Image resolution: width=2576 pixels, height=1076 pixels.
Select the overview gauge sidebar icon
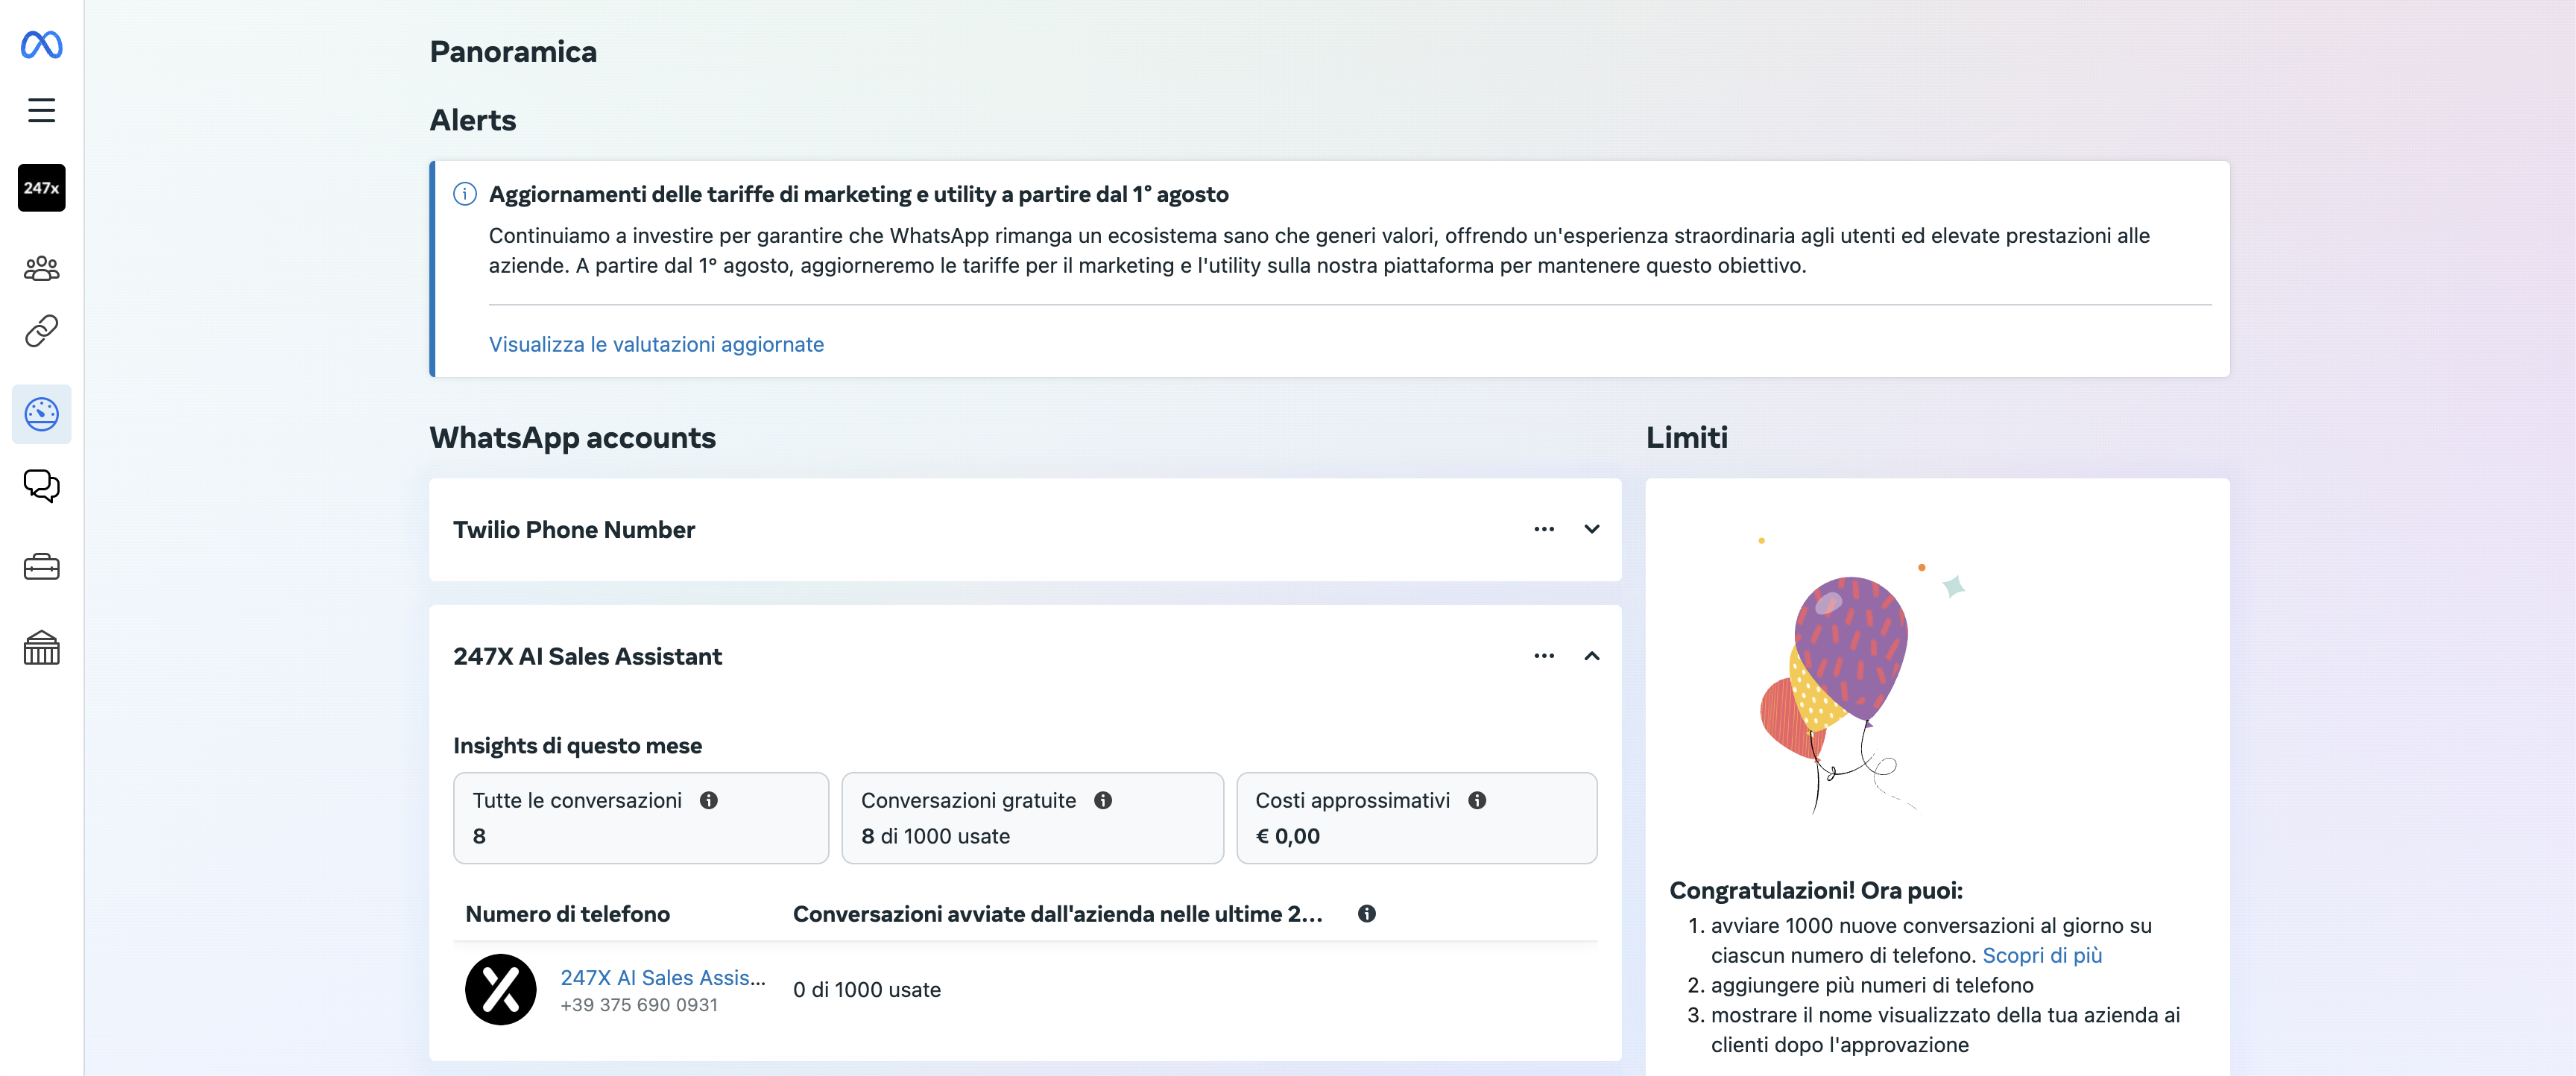click(x=42, y=414)
